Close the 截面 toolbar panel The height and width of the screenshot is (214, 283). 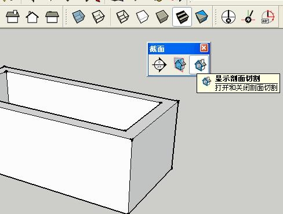click(204, 48)
